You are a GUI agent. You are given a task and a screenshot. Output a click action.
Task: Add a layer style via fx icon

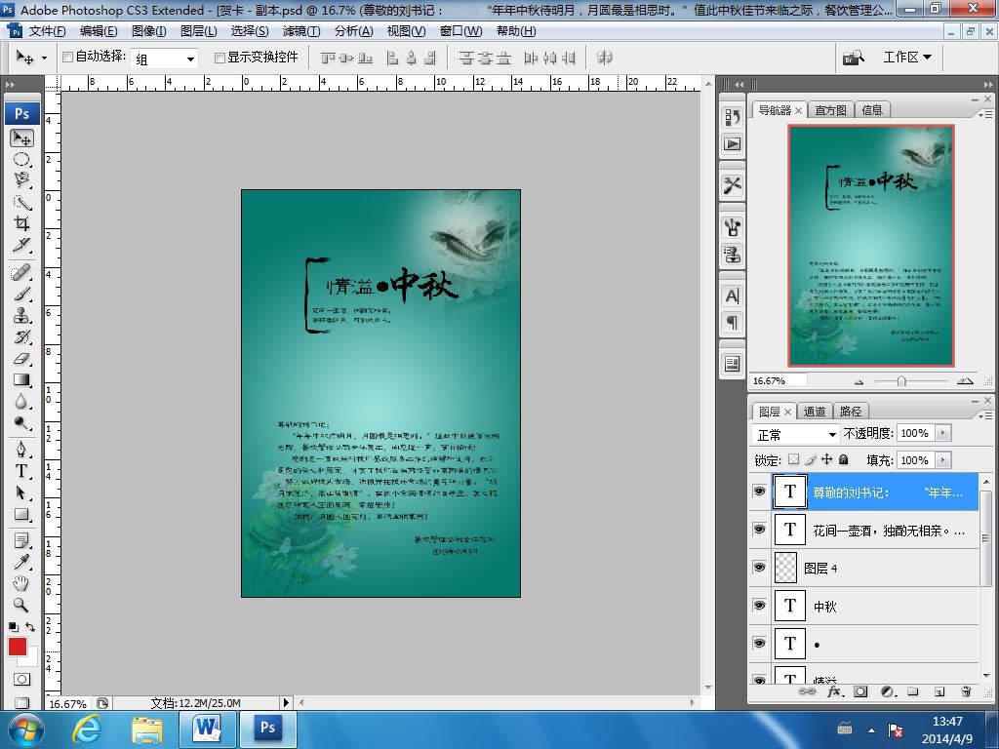coord(834,691)
